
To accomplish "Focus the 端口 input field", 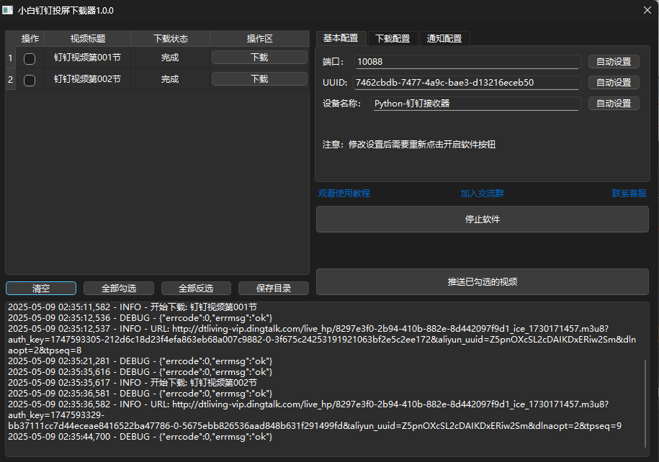I will coord(467,62).
